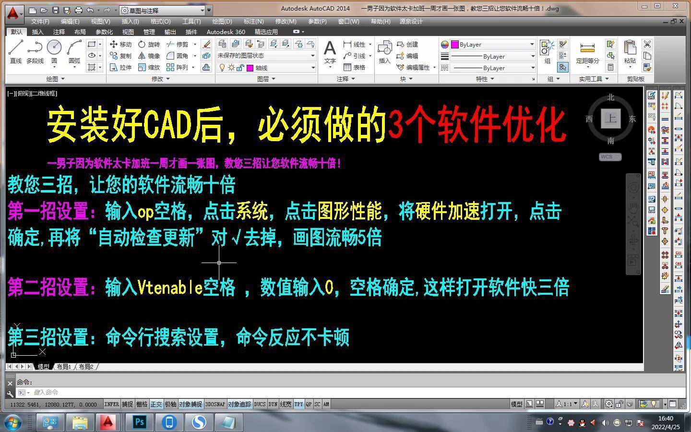
Task: Expand the layer state dropdown 未保存的图层状态
Action: pyautogui.click(x=266, y=56)
